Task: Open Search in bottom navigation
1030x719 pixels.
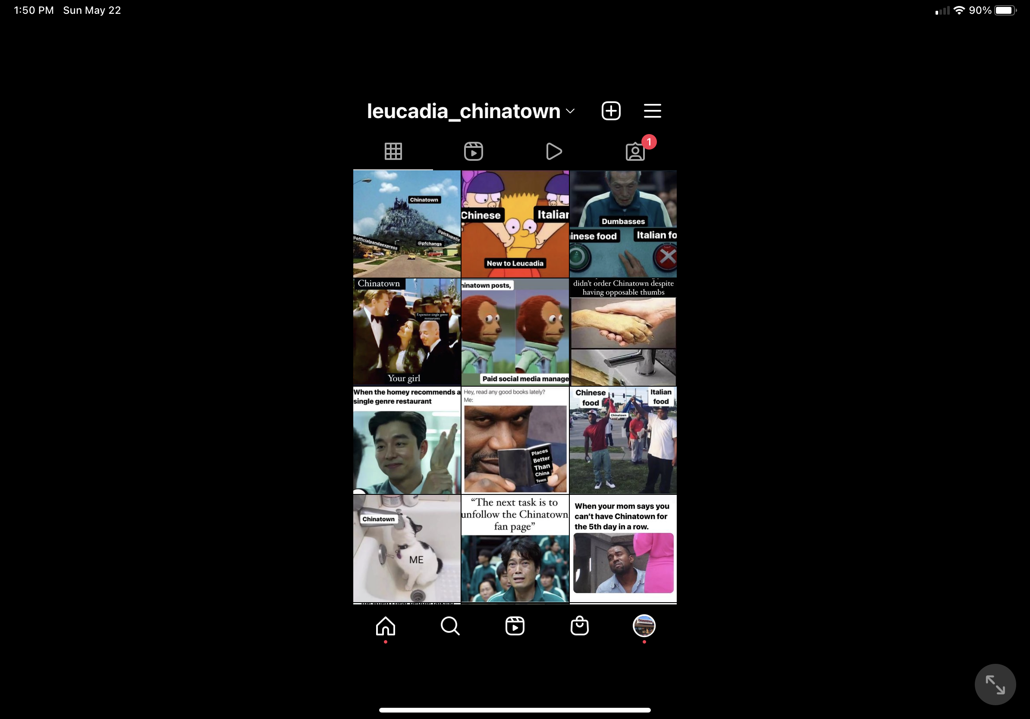Action: pyautogui.click(x=450, y=626)
